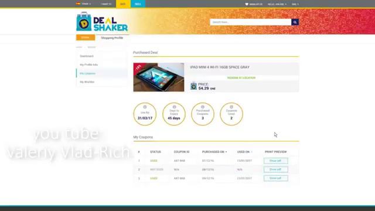The width and height of the screenshot is (375, 211).
Task: Click the wishlist heart icon
Action: 247,4
